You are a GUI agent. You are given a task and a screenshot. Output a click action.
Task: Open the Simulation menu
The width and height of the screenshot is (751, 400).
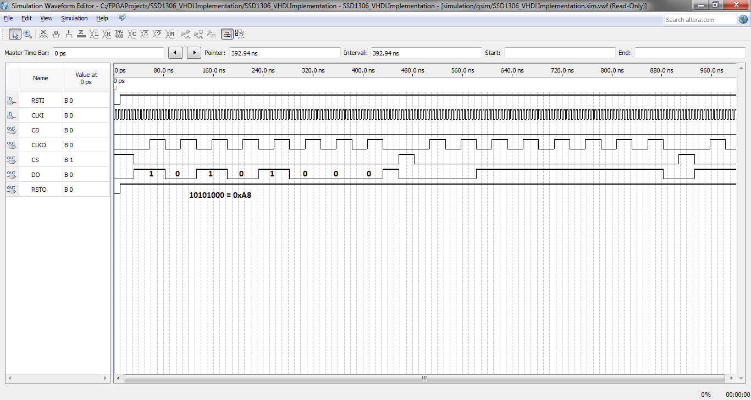click(74, 18)
